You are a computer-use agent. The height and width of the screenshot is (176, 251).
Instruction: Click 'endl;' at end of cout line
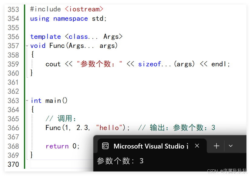pyautogui.click(x=221, y=64)
